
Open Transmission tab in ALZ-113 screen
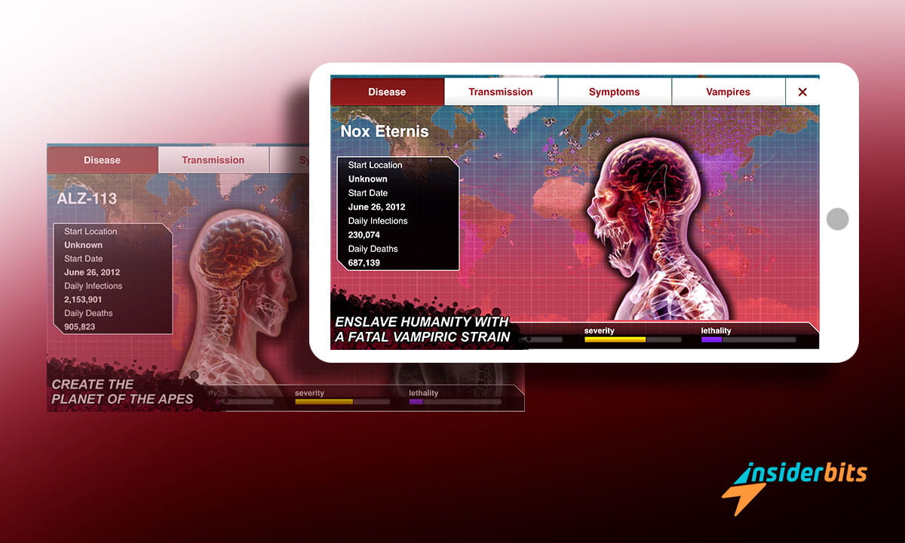click(213, 160)
